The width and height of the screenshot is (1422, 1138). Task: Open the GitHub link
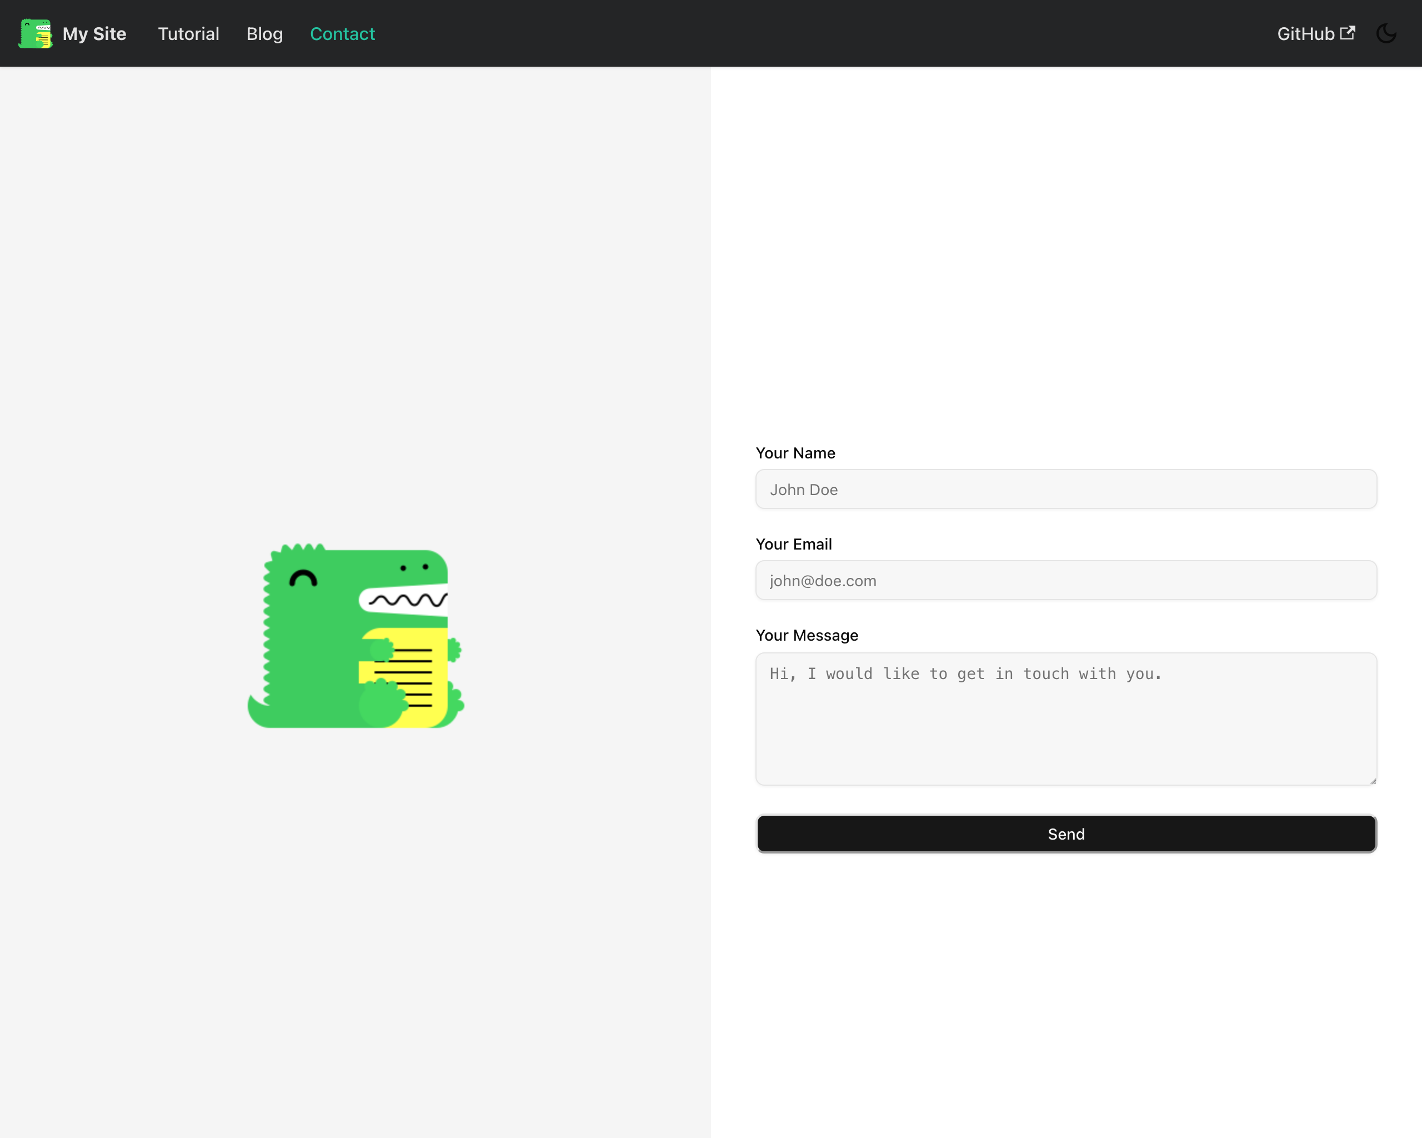[1305, 34]
